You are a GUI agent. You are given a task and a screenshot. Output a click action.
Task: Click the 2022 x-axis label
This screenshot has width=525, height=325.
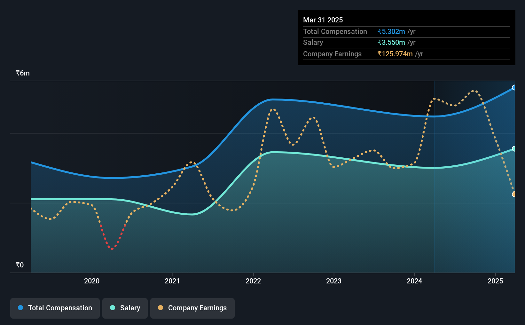pyautogui.click(x=253, y=281)
